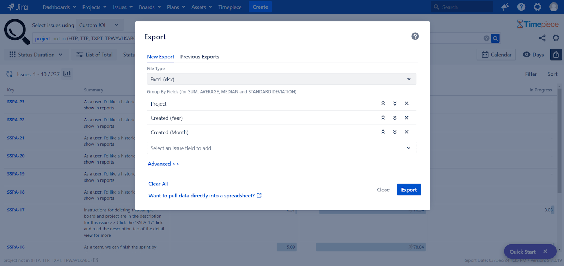Click the chart icon next to issue count
The image size is (564, 266).
(67, 74)
